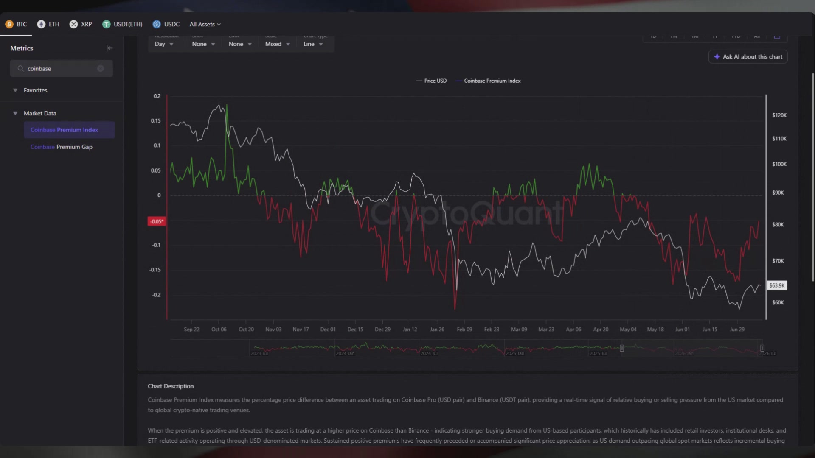Open the None dropdown beside the Mixed selector

(240, 44)
